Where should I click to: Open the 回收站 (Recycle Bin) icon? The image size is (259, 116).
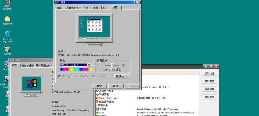click(x=8, y=49)
